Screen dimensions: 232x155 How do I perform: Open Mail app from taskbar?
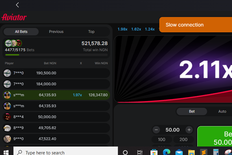(179, 152)
